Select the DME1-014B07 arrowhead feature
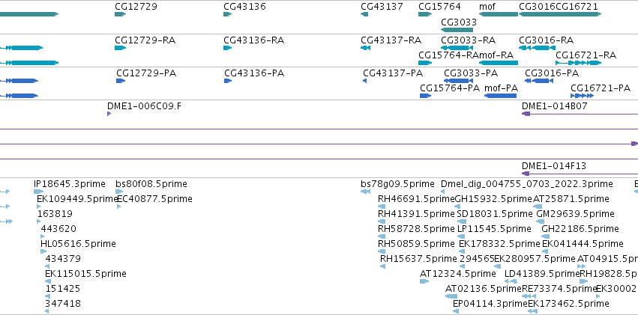The height and width of the screenshot is (315, 638). tap(526, 114)
